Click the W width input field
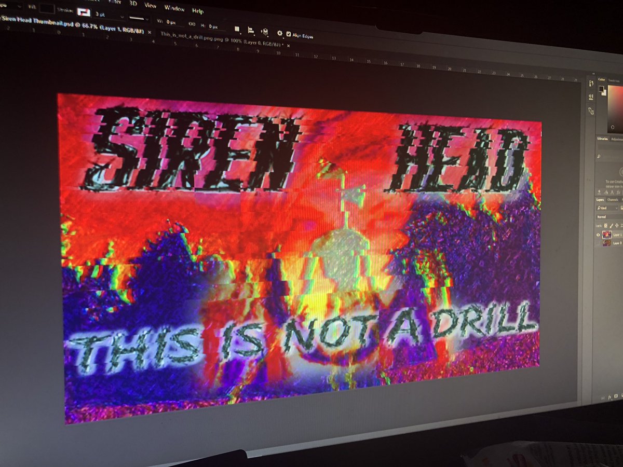 tap(175, 22)
